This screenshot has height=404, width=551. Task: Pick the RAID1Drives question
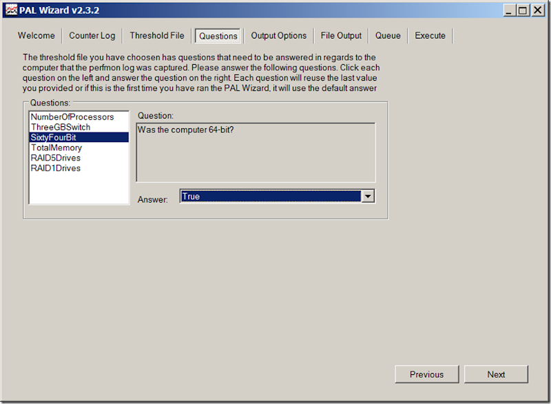pyautogui.click(x=79, y=168)
